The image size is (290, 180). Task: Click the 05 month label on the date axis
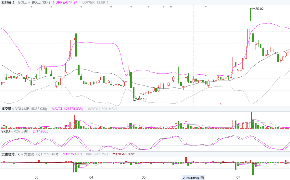[x=144, y=177]
